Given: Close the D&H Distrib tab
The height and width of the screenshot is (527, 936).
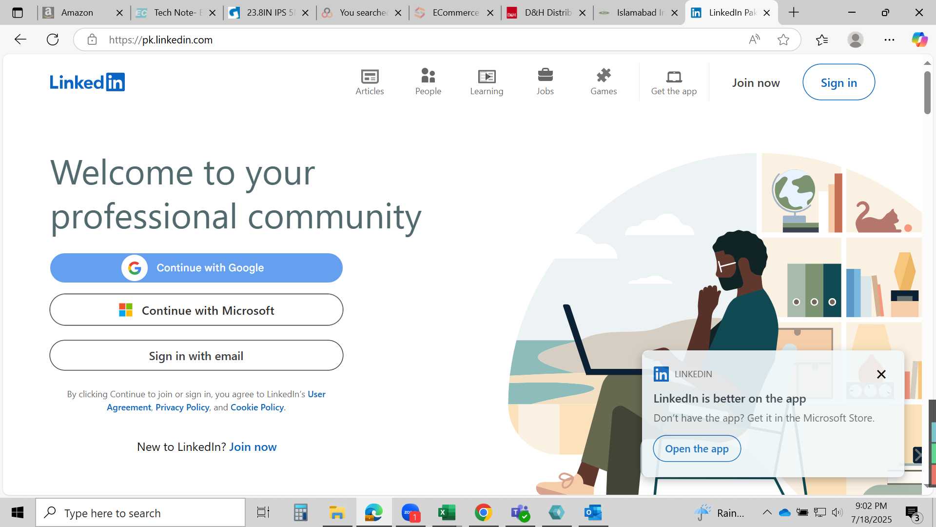Looking at the screenshot, I should coord(582,13).
